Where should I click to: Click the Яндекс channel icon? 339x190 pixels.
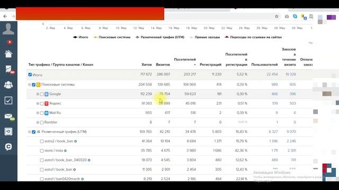click(x=46, y=103)
